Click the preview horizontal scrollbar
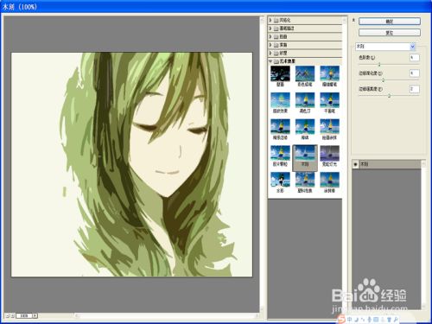 166,316
